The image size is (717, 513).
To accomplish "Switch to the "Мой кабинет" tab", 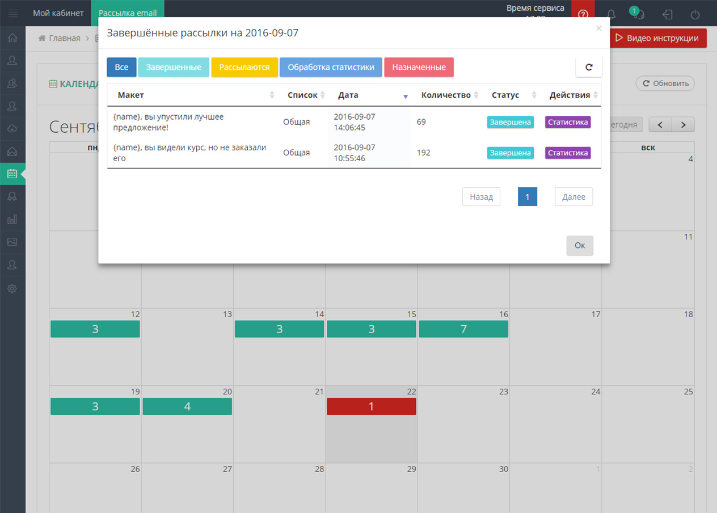I will point(58,13).
